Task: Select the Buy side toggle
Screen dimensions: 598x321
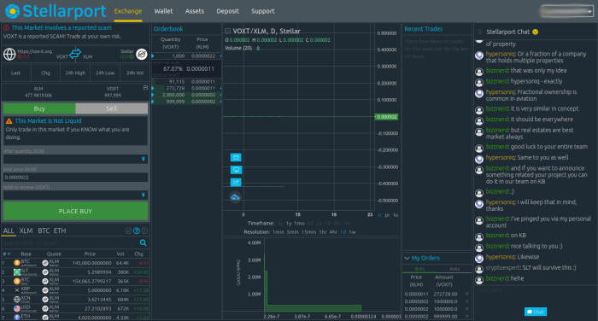Action: 39,108
